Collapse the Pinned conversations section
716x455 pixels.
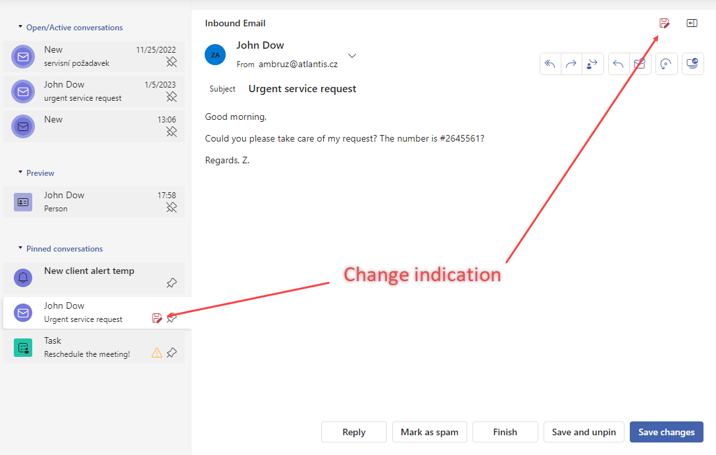[x=20, y=248]
